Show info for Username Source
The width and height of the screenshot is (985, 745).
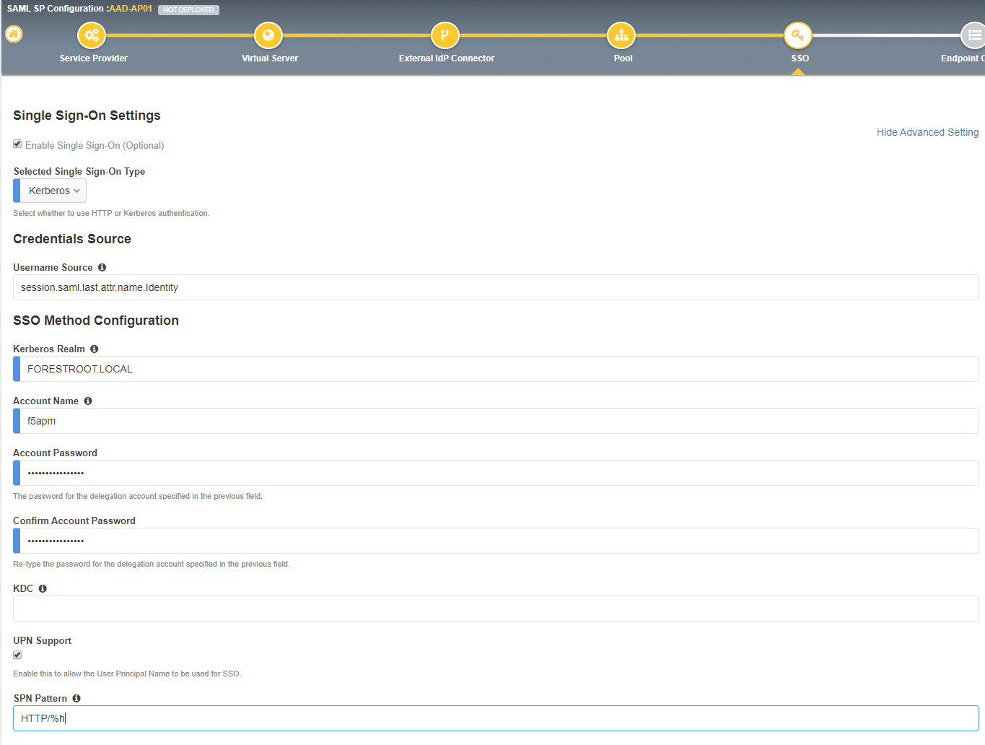tap(102, 267)
